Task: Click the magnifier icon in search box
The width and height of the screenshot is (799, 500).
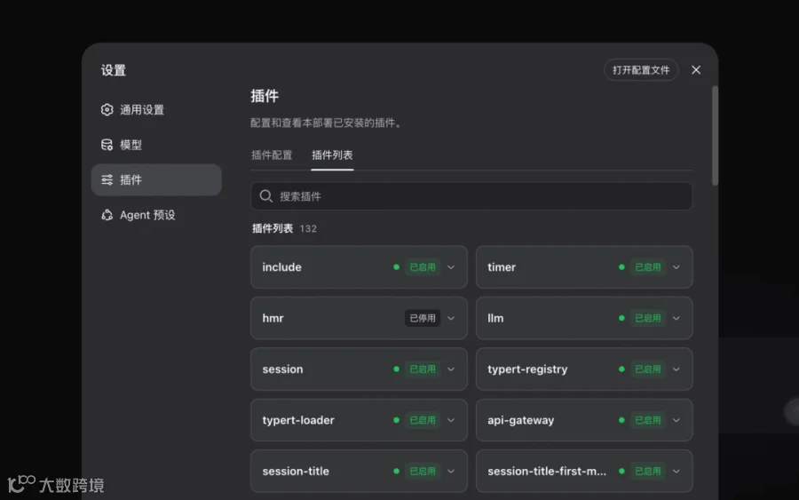Action: 266,196
